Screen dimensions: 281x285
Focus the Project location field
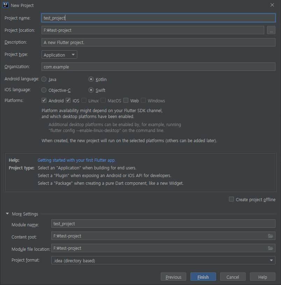pyautogui.click(x=153, y=30)
